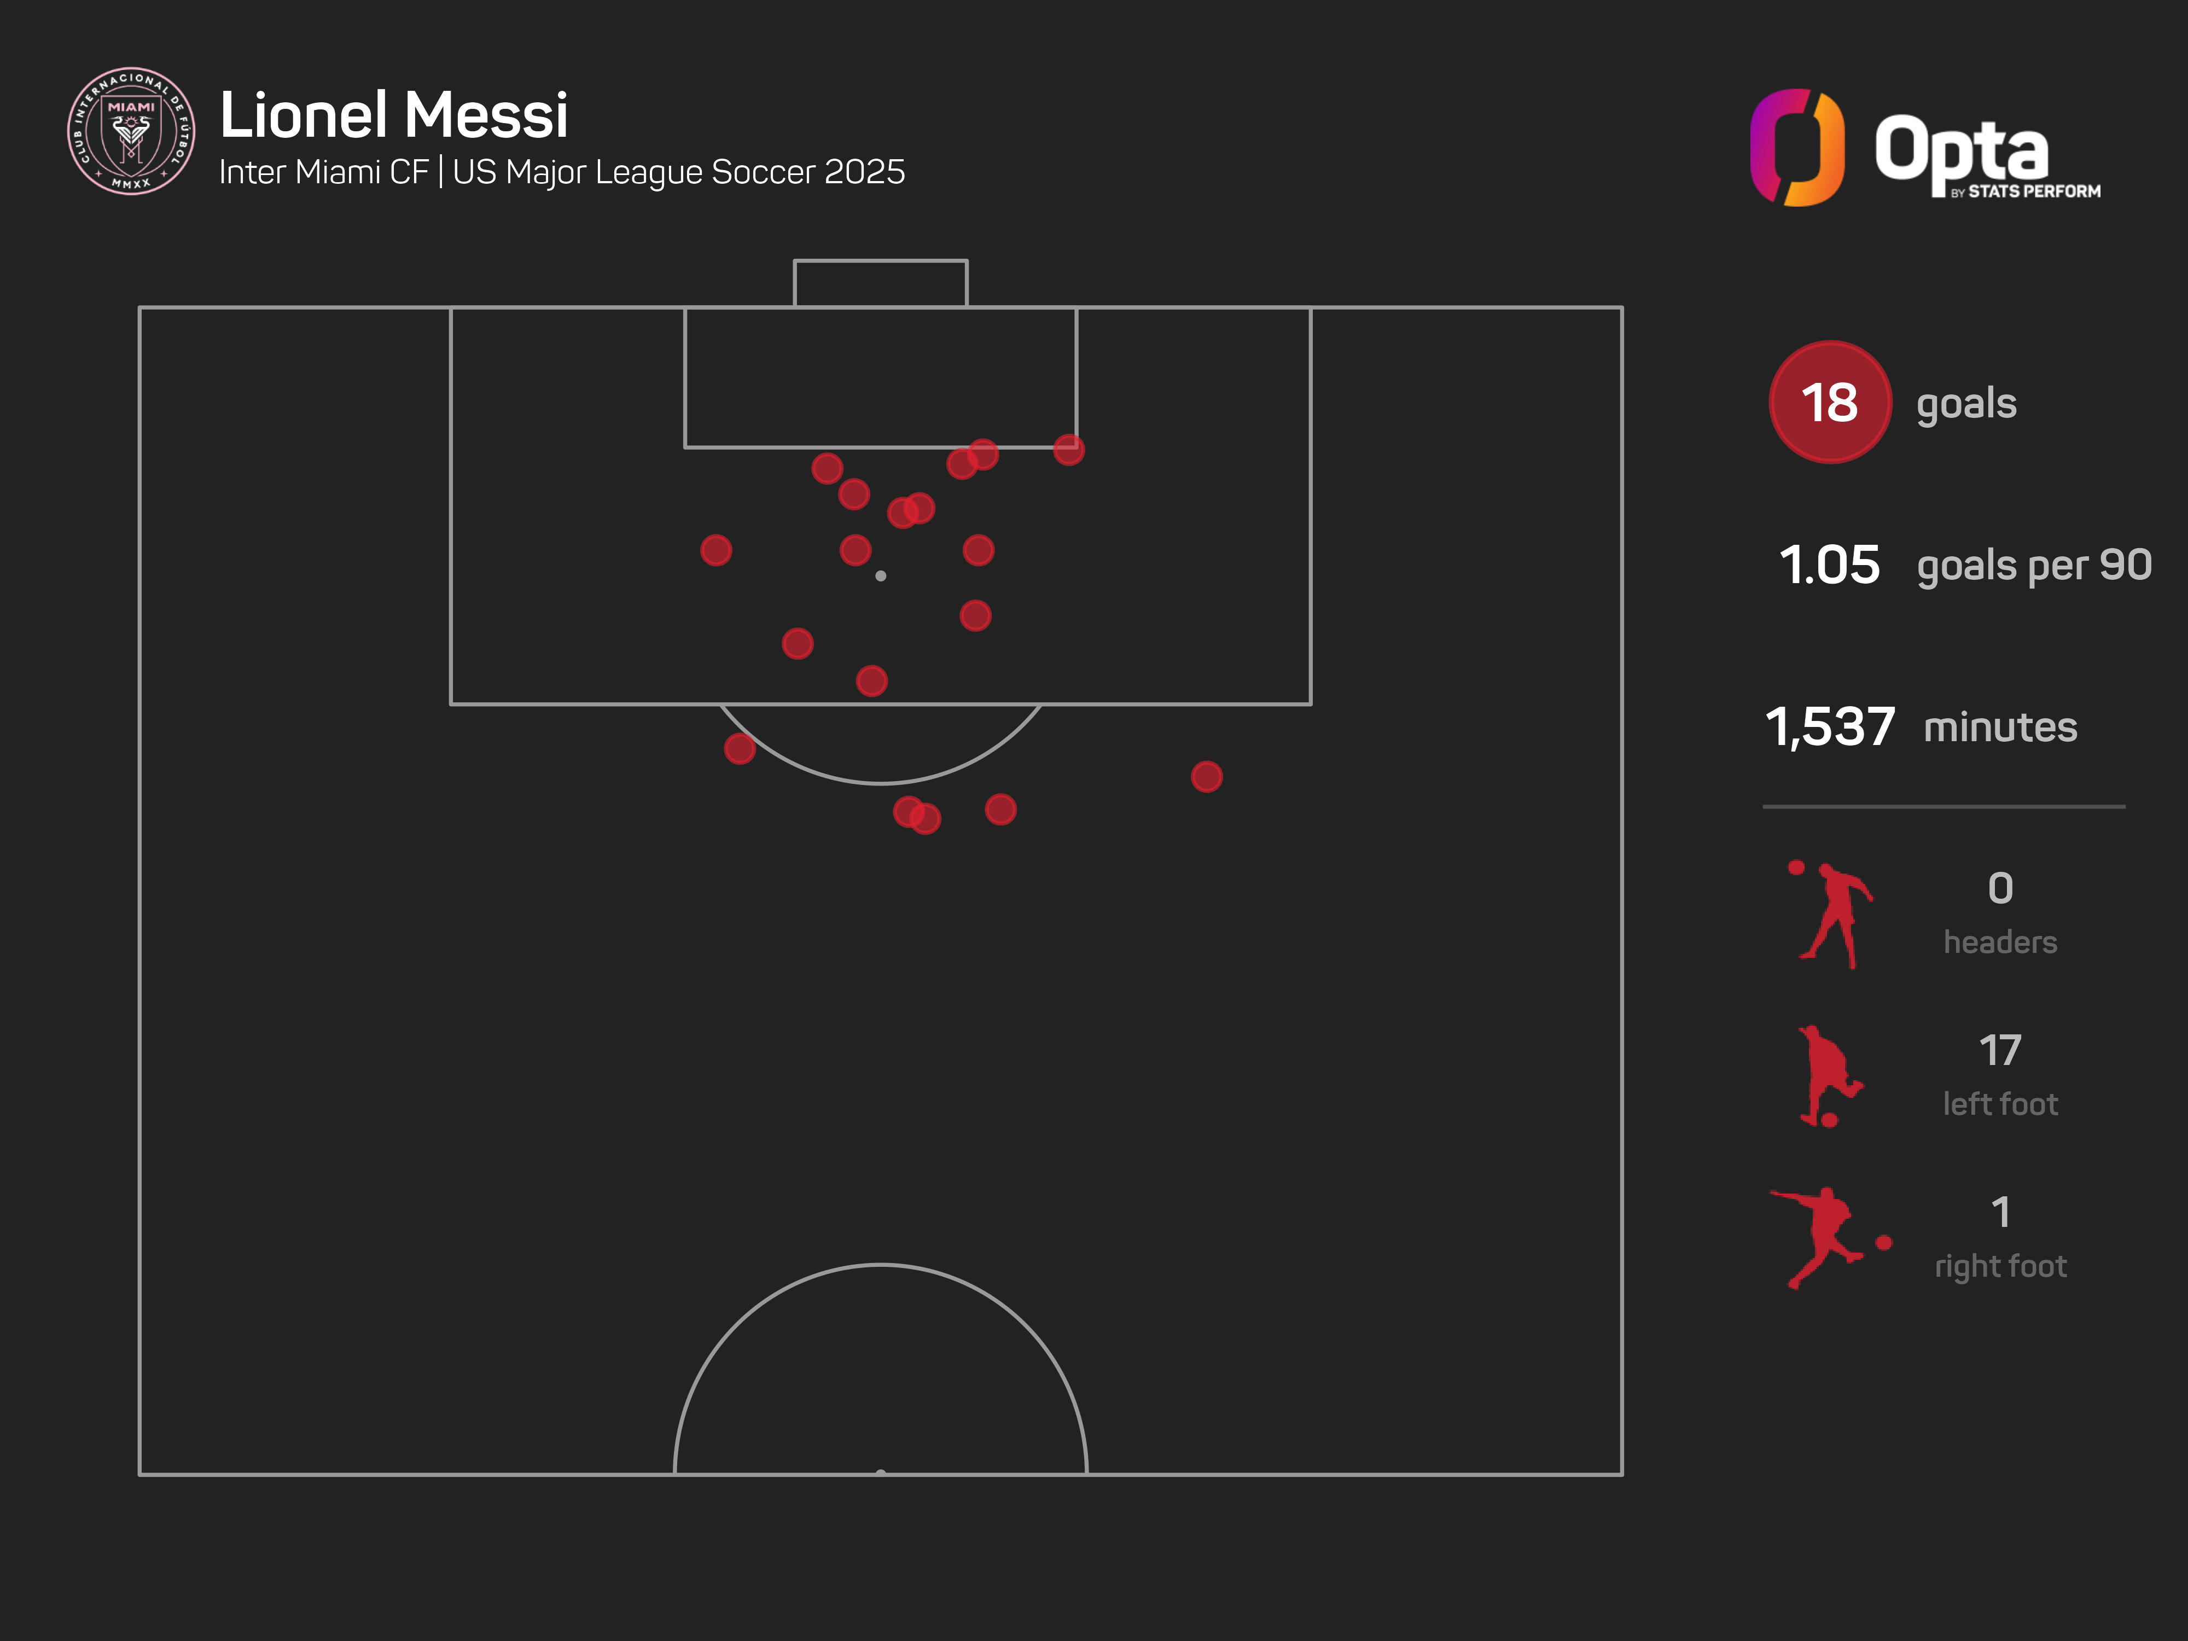2188x1641 pixels.
Task: Click the leftmost goal dot inside penalty area
Action: (716, 550)
